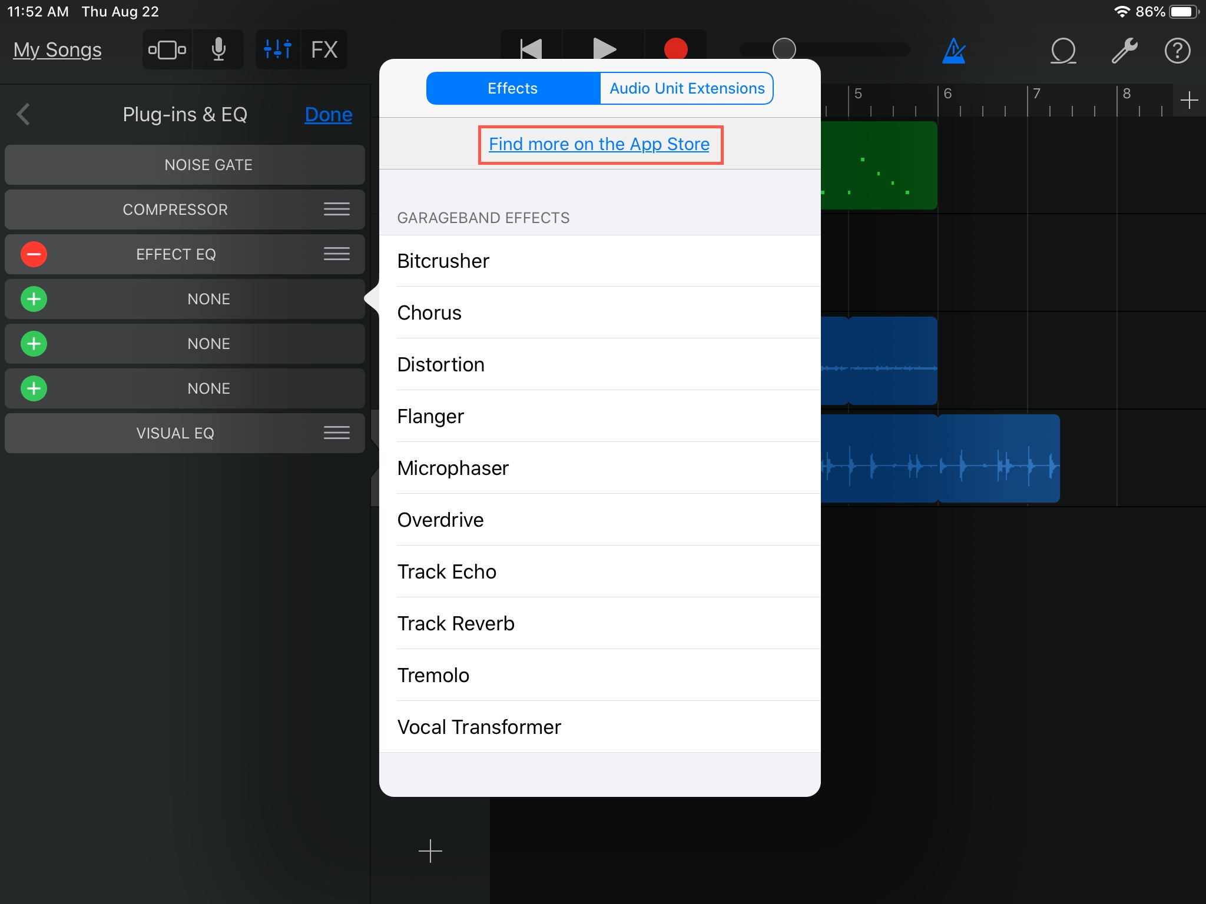Add plug-in to second NONE slot
This screenshot has height=904, width=1206.
tap(34, 344)
